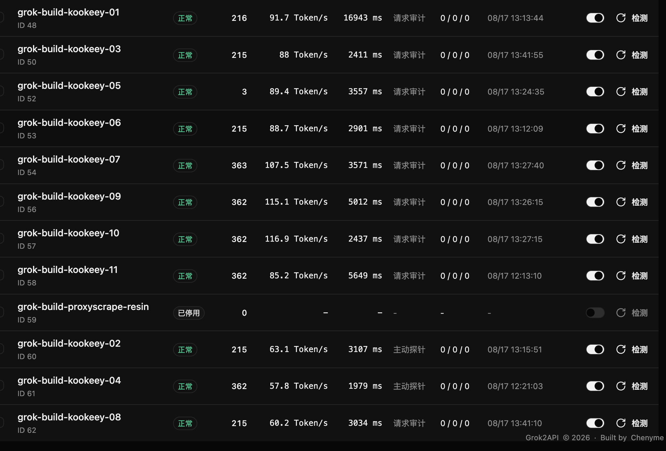The width and height of the screenshot is (666, 451).
Task: Click the refresh icon for grok-build-kookeey-10
Action: [x=621, y=239]
